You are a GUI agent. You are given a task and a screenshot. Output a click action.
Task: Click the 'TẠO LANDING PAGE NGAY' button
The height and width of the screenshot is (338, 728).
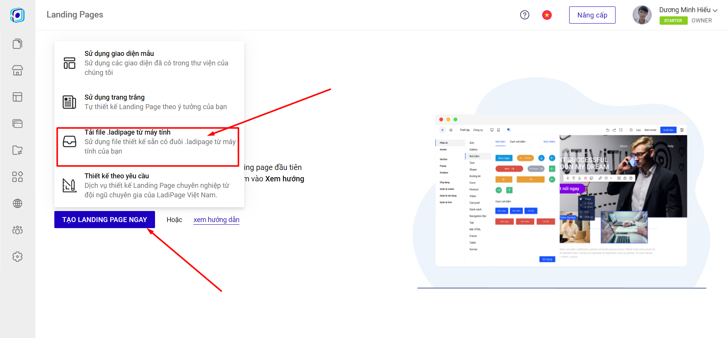tap(104, 219)
